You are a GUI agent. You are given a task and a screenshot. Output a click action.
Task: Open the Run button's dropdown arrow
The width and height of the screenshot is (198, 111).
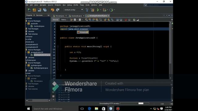click(101, 10)
